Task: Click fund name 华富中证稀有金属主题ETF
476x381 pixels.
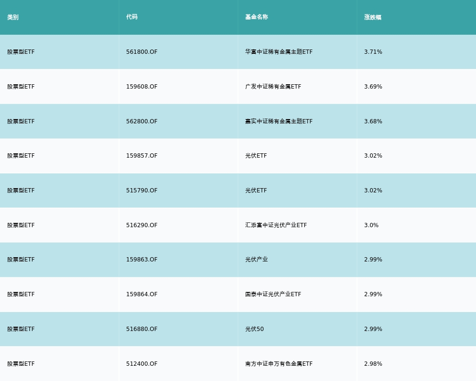Action: [x=279, y=52]
